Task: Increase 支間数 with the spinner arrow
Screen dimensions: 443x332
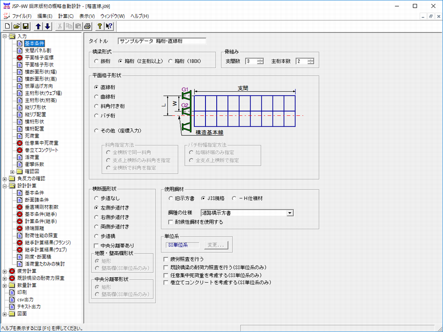Action: click(x=260, y=60)
